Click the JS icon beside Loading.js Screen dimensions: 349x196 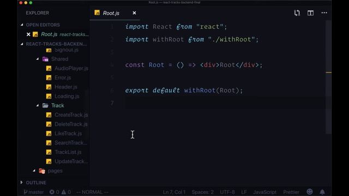[x=49, y=96]
